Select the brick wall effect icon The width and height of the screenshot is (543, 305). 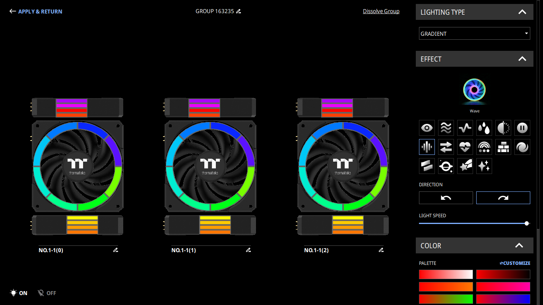pos(503,147)
